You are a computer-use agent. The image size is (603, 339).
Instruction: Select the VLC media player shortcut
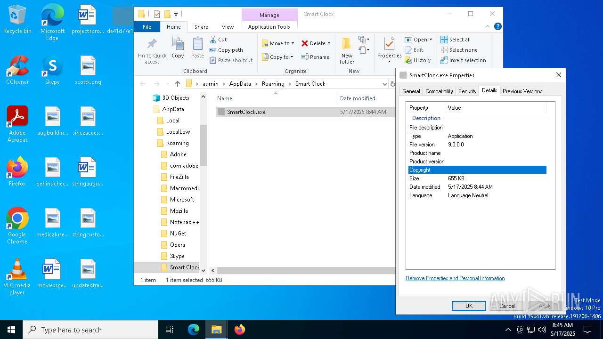(17, 277)
